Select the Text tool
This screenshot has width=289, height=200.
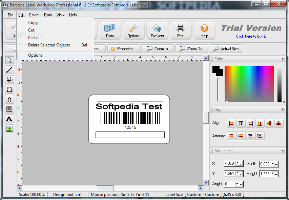tap(9, 119)
